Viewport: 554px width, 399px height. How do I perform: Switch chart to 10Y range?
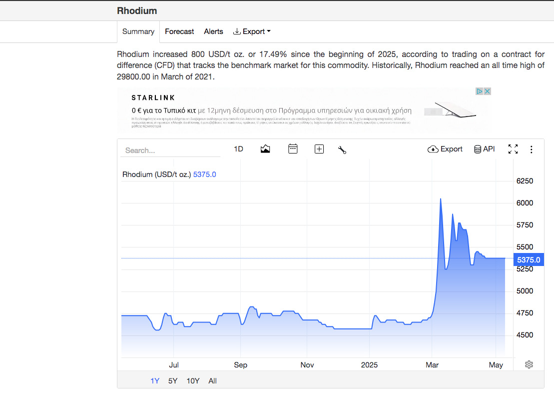(x=193, y=381)
